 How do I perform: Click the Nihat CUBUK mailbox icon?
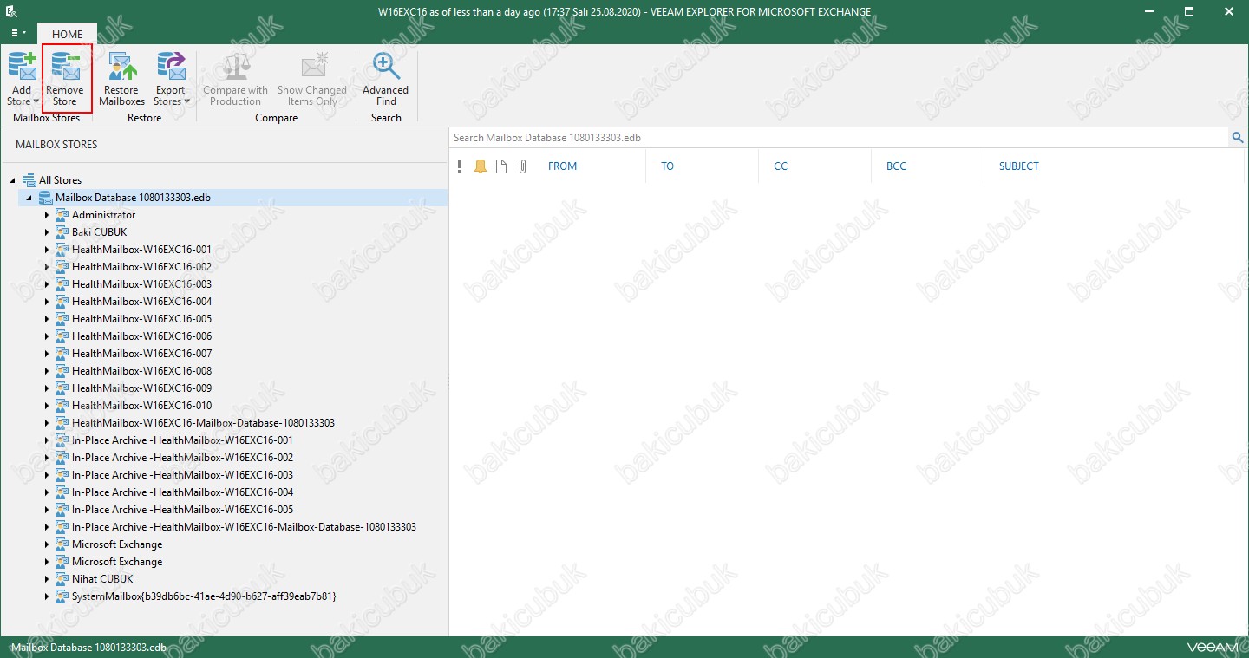click(62, 579)
